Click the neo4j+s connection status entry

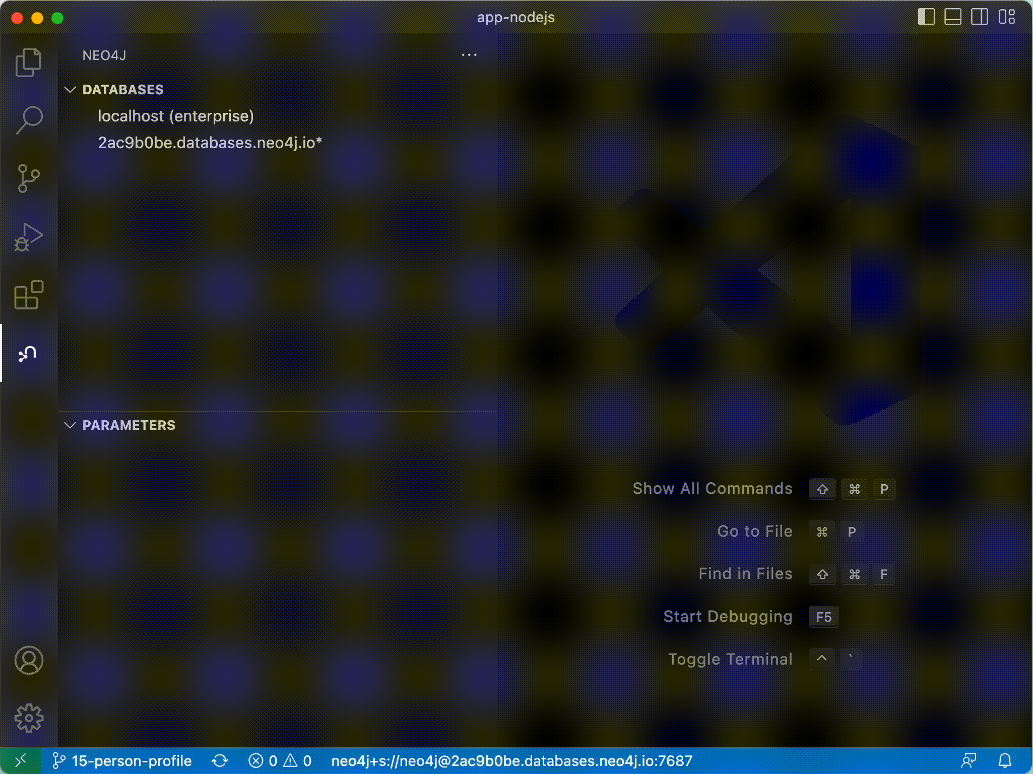[511, 760]
